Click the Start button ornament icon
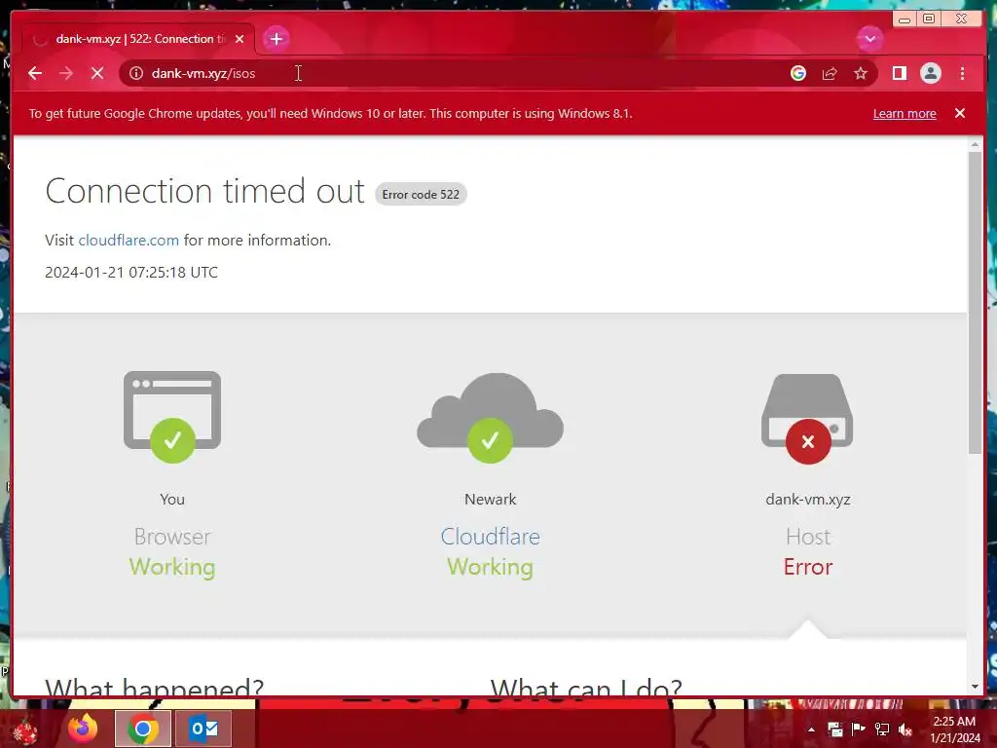 tap(24, 730)
